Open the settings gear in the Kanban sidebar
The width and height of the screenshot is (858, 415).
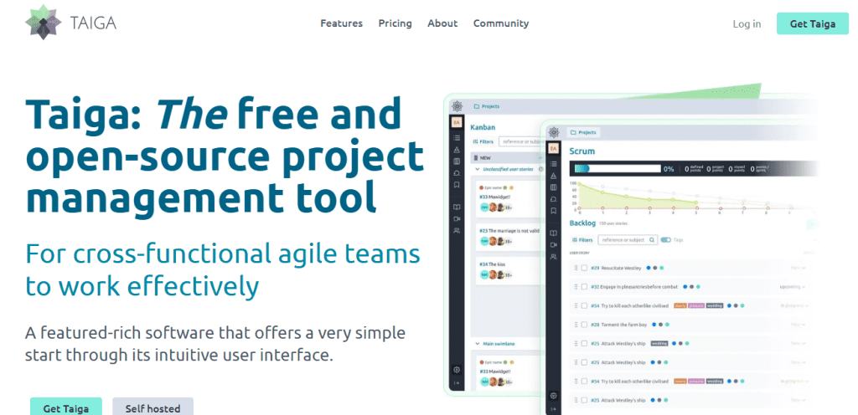point(457,370)
